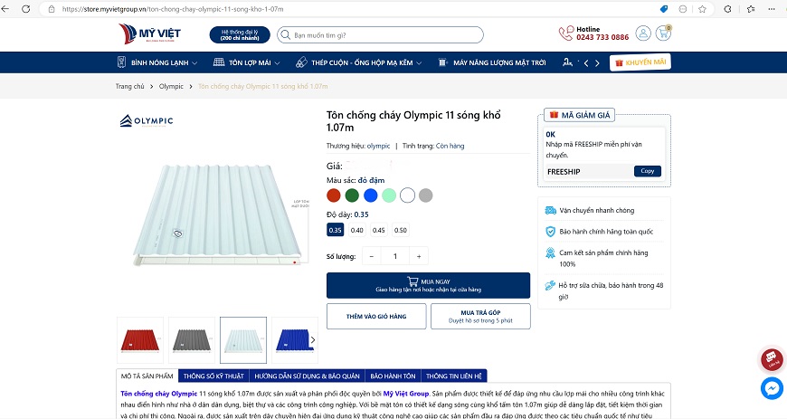
Task: Click the quantity number field
Action: pos(395,256)
